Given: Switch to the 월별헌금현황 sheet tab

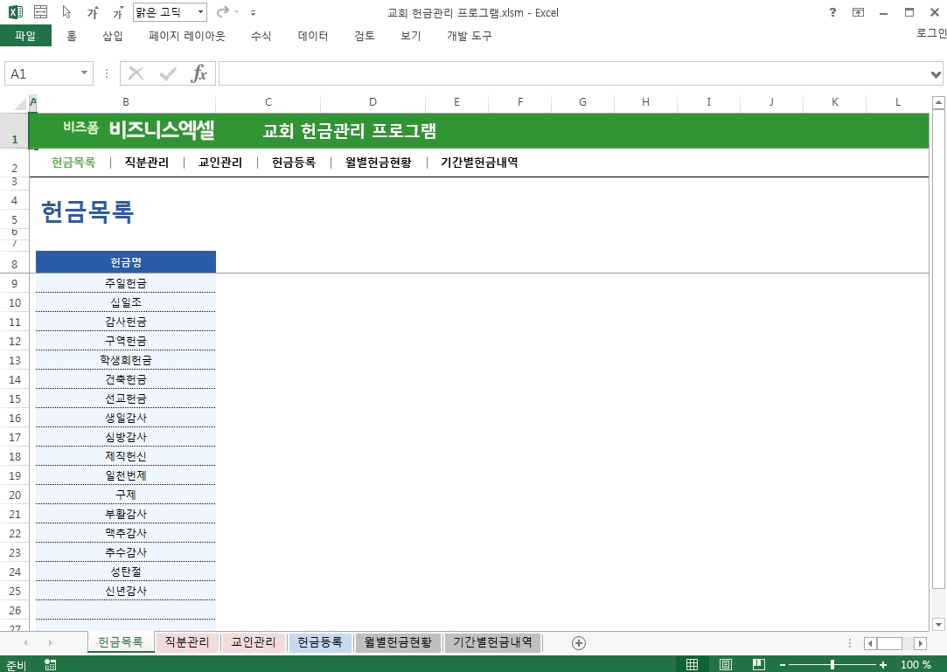Looking at the screenshot, I should (x=398, y=642).
